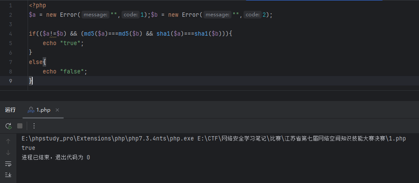Image resolution: width=419 pixels, height=183 pixels.
Task: Click the down arrow stack trace icon
Action: pyautogui.click(x=8, y=152)
